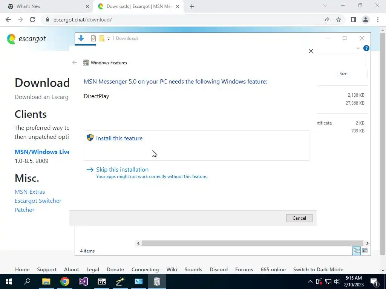
Task: Open notification center
Action: coord(374,281)
